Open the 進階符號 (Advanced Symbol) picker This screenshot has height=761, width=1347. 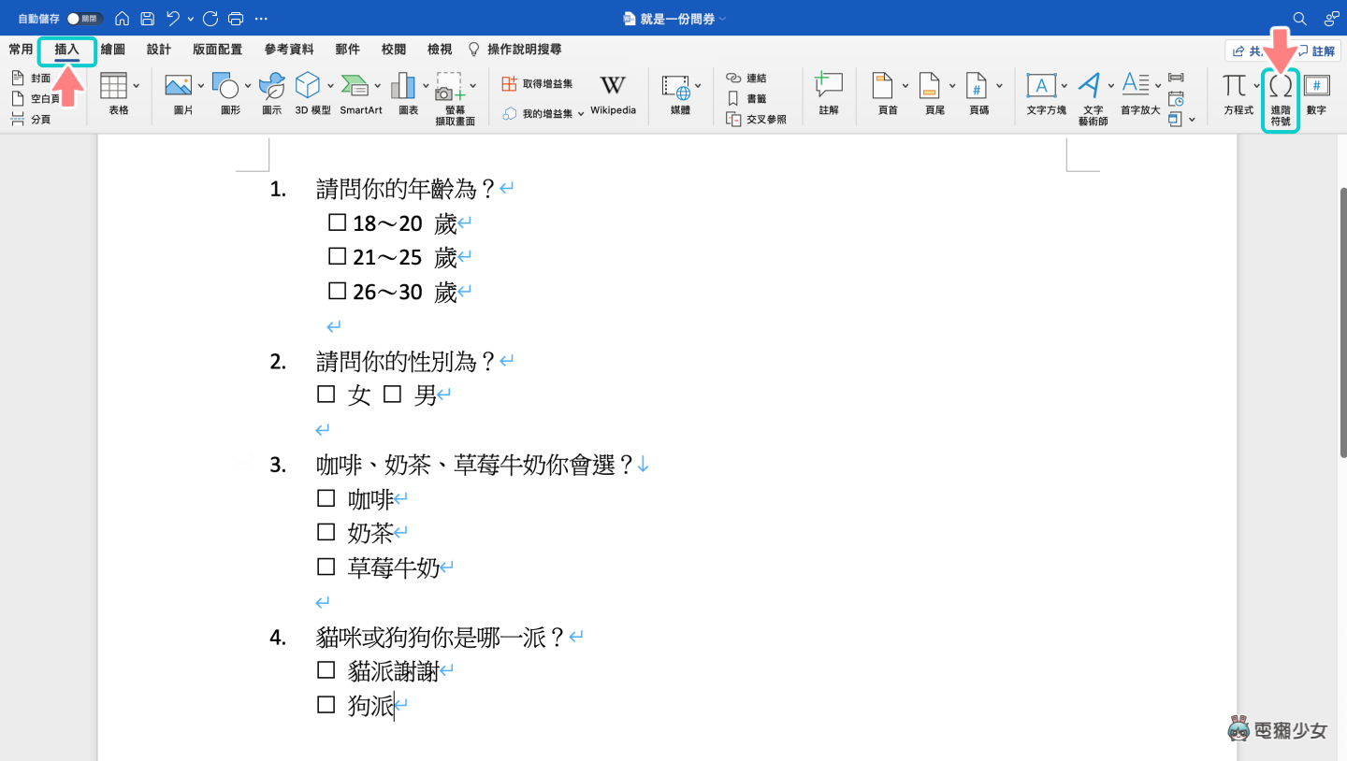tap(1280, 97)
